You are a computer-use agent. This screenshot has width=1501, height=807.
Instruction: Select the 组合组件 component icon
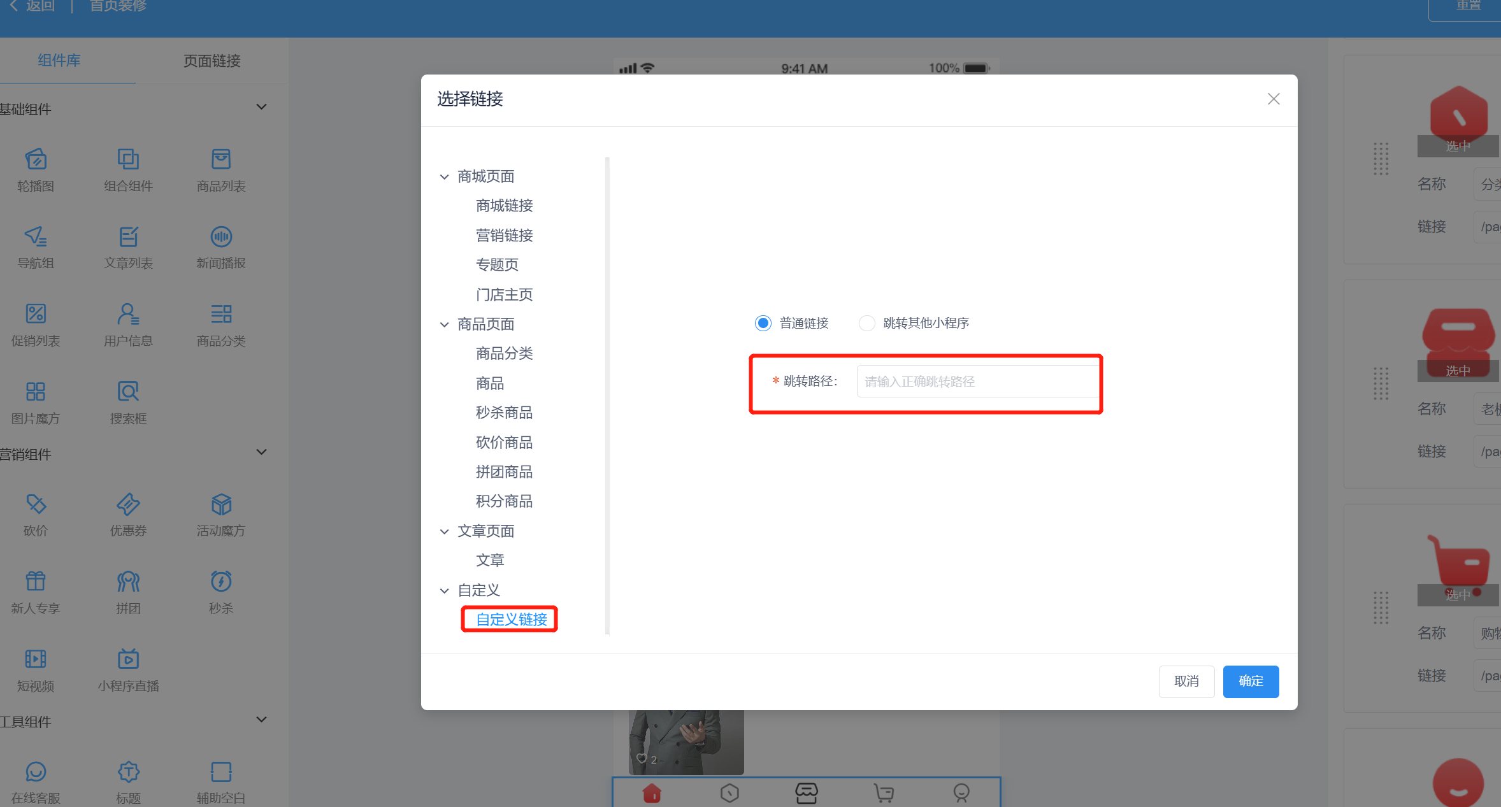tap(128, 159)
